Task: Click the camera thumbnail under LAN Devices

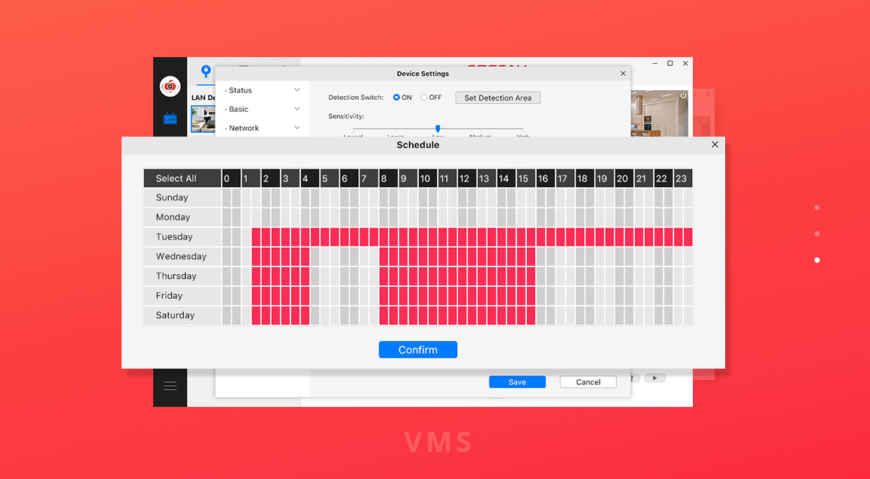Action: (x=203, y=119)
